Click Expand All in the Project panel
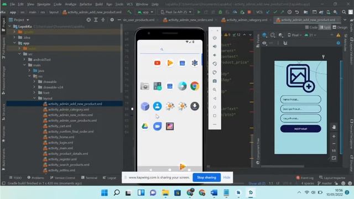Viewport: 354px width, 199px height. tap(96, 20)
